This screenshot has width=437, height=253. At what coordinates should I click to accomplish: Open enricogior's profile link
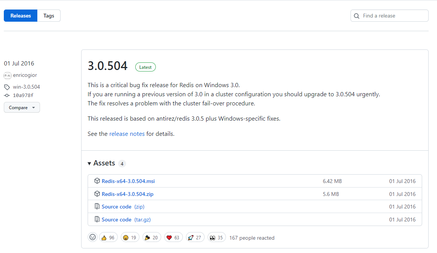tap(25, 75)
